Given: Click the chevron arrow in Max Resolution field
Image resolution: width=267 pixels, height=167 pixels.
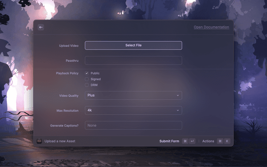Looking at the screenshot, I should click(x=178, y=111).
